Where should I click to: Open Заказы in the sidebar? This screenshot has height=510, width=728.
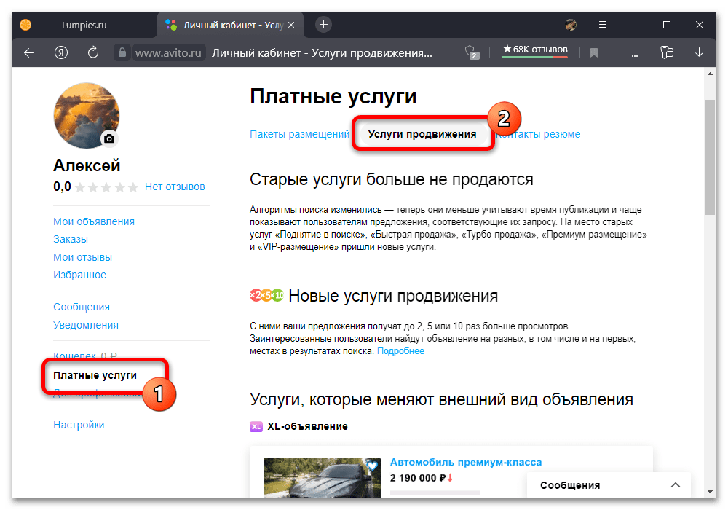(71, 239)
